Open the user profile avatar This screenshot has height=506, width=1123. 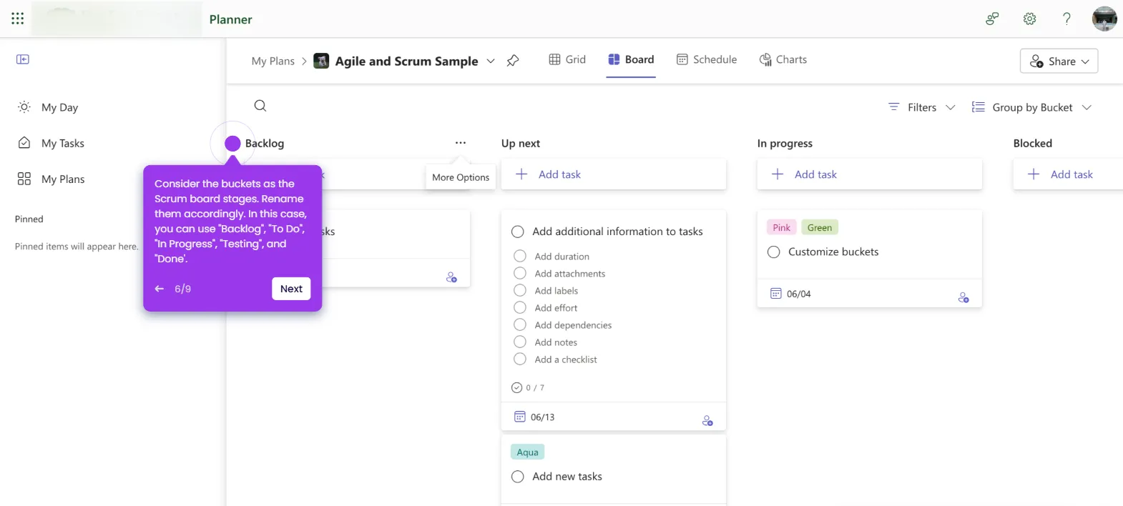tap(1104, 19)
